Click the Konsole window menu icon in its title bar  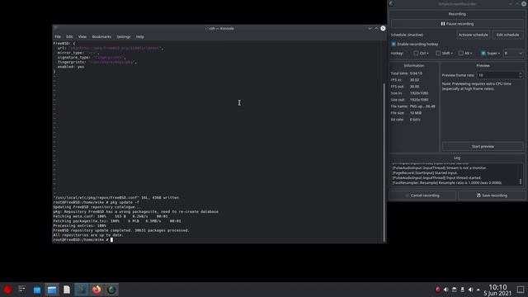pos(55,29)
